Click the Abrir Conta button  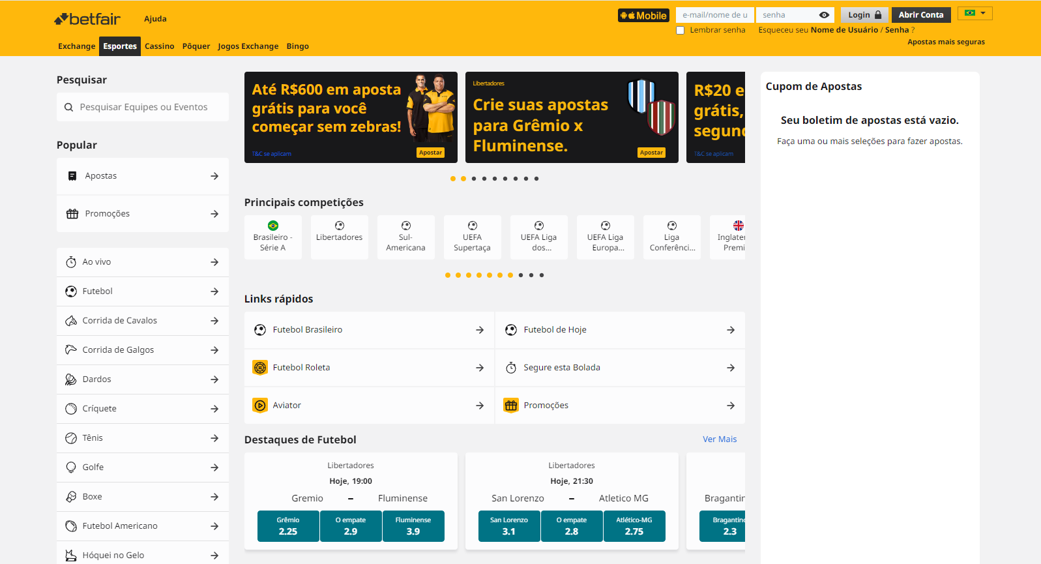tap(921, 15)
